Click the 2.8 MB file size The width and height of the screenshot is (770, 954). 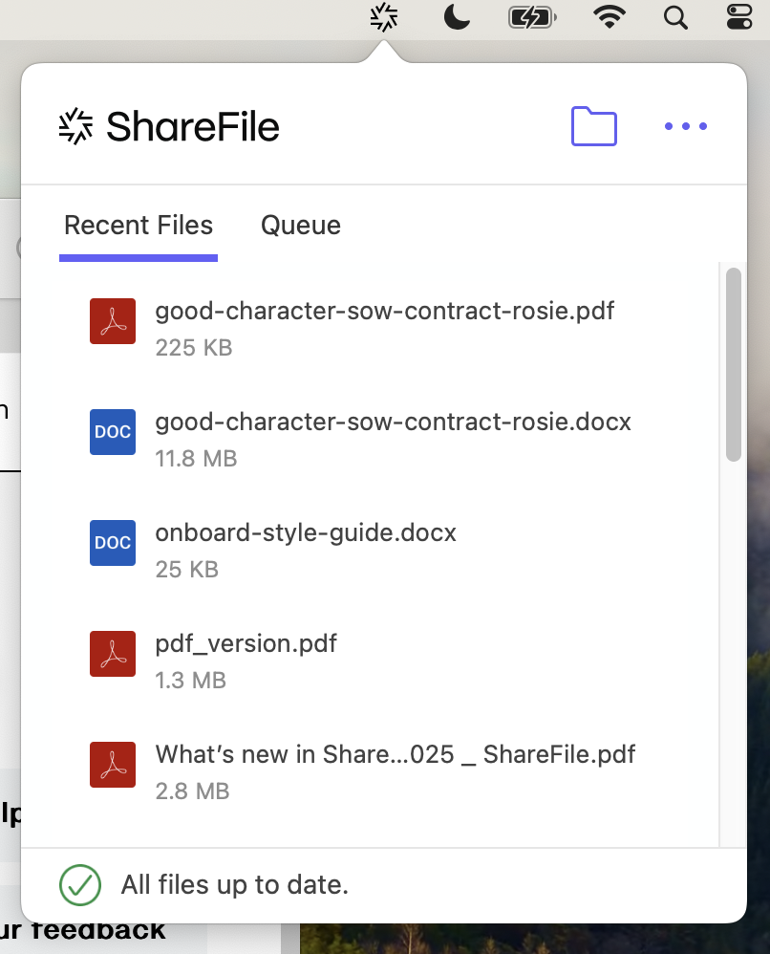pyautogui.click(x=192, y=791)
